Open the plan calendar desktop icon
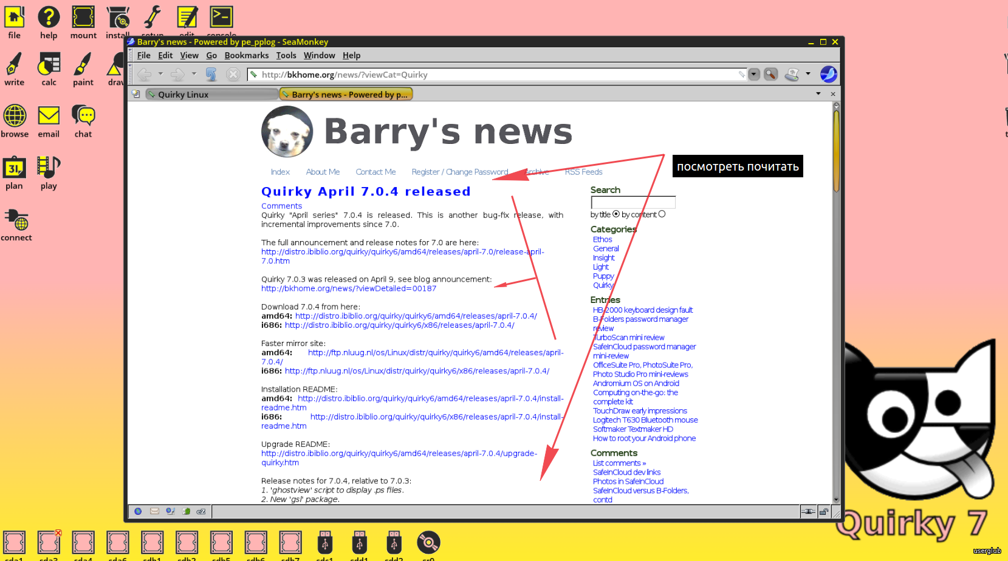The height and width of the screenshot is (561, 1008). tap(15, 173)
